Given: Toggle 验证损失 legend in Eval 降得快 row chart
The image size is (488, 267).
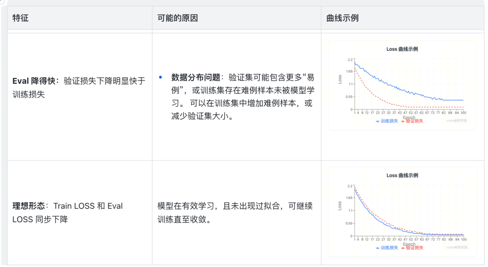Looking at the screenshot, I should pyautogui.click(x=412, y=121).
